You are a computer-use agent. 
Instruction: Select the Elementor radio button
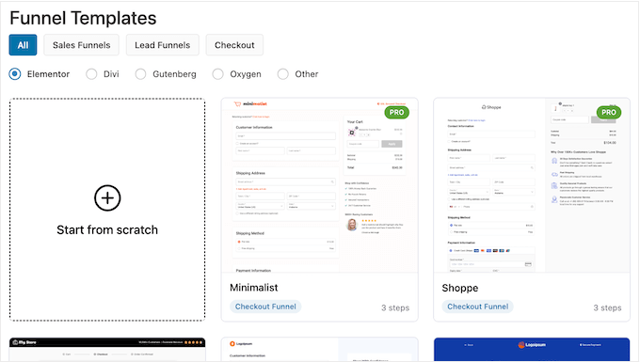pos(15,74)
